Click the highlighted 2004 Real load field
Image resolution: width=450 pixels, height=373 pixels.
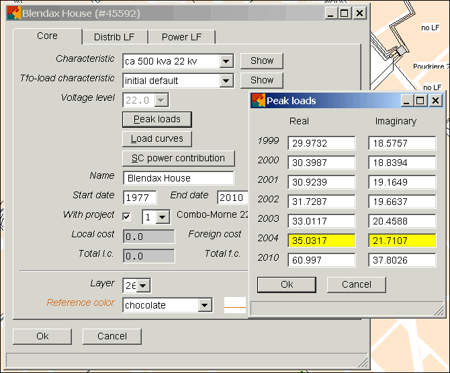pyautogui.click(x=321, y=241)
